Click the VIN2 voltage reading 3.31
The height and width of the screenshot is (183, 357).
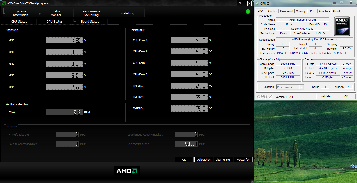coord(65,64)
